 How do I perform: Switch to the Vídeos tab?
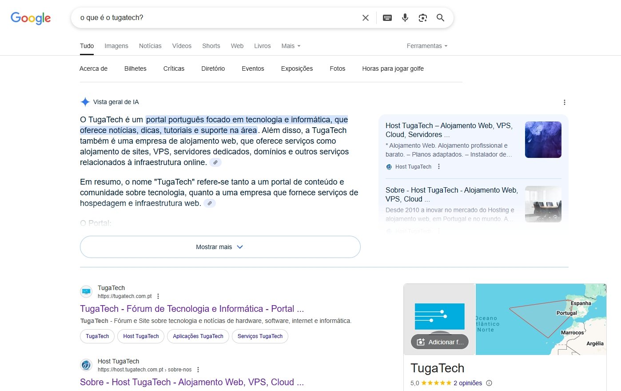click(x=182, y=46)
